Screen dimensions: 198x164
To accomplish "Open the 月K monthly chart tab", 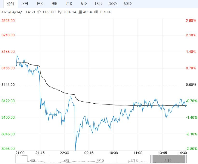I will coord(69,4).
